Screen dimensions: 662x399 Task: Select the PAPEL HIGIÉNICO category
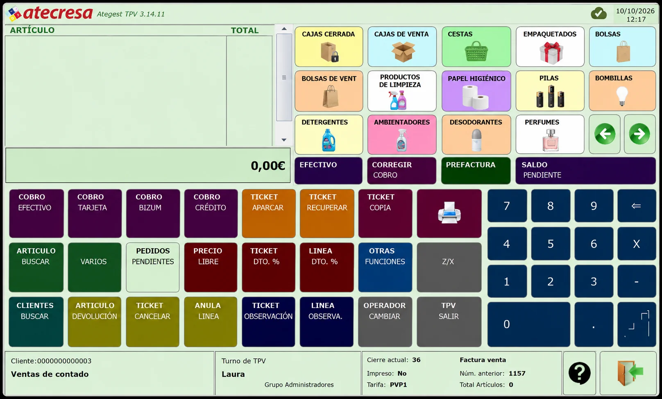click(476, 91)
